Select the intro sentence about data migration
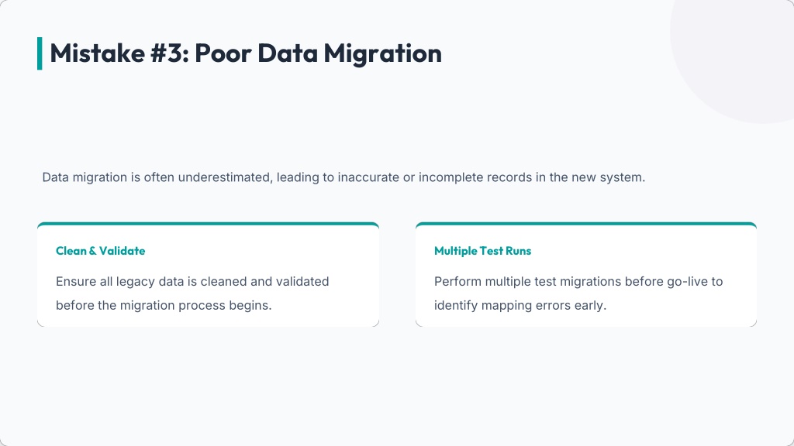Image resolution: width=794 pixels, height=446 pixels. pyautogui.click(x=343, y=177)
